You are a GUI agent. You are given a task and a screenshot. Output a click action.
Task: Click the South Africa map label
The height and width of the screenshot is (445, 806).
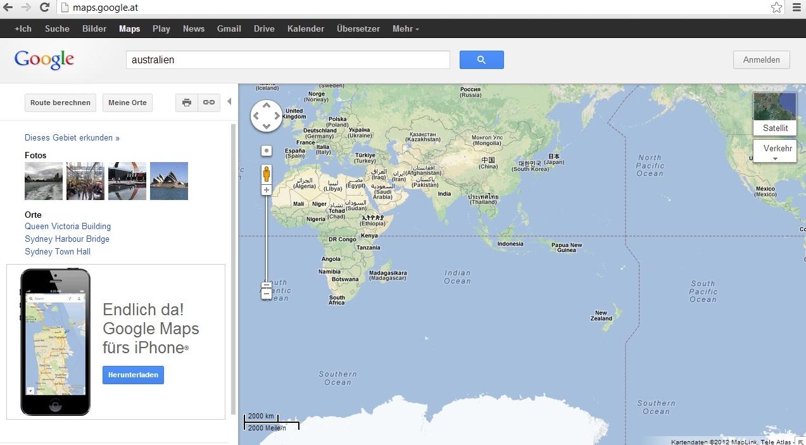click(337, 300)
